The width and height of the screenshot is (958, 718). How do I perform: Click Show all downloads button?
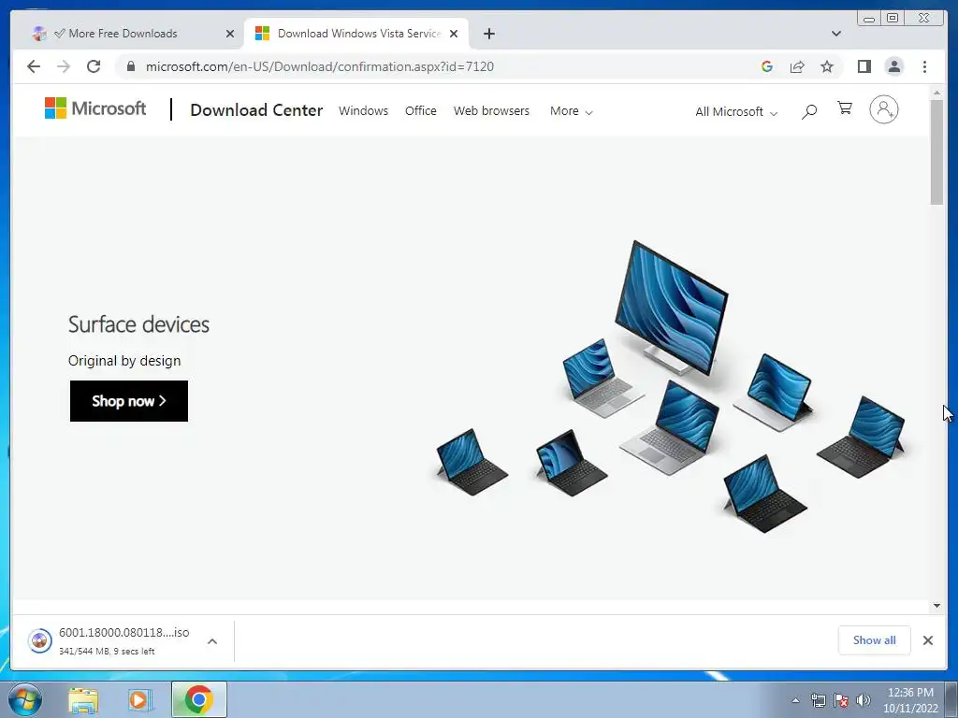875,639
